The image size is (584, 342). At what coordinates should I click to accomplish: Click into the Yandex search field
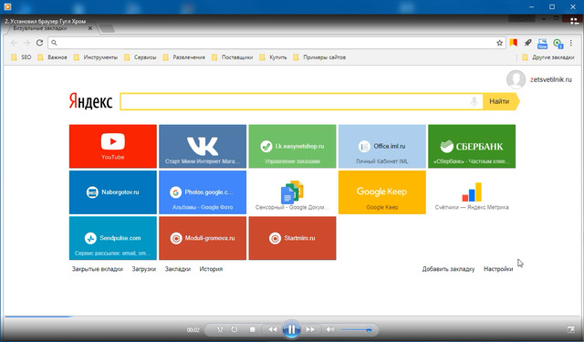pos(294,101)
